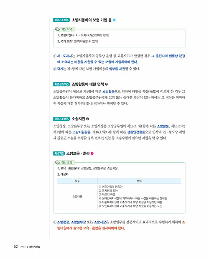Select the 제16조의5 article label
This screenshot has width=209, height=259.
tap(62, 84)
